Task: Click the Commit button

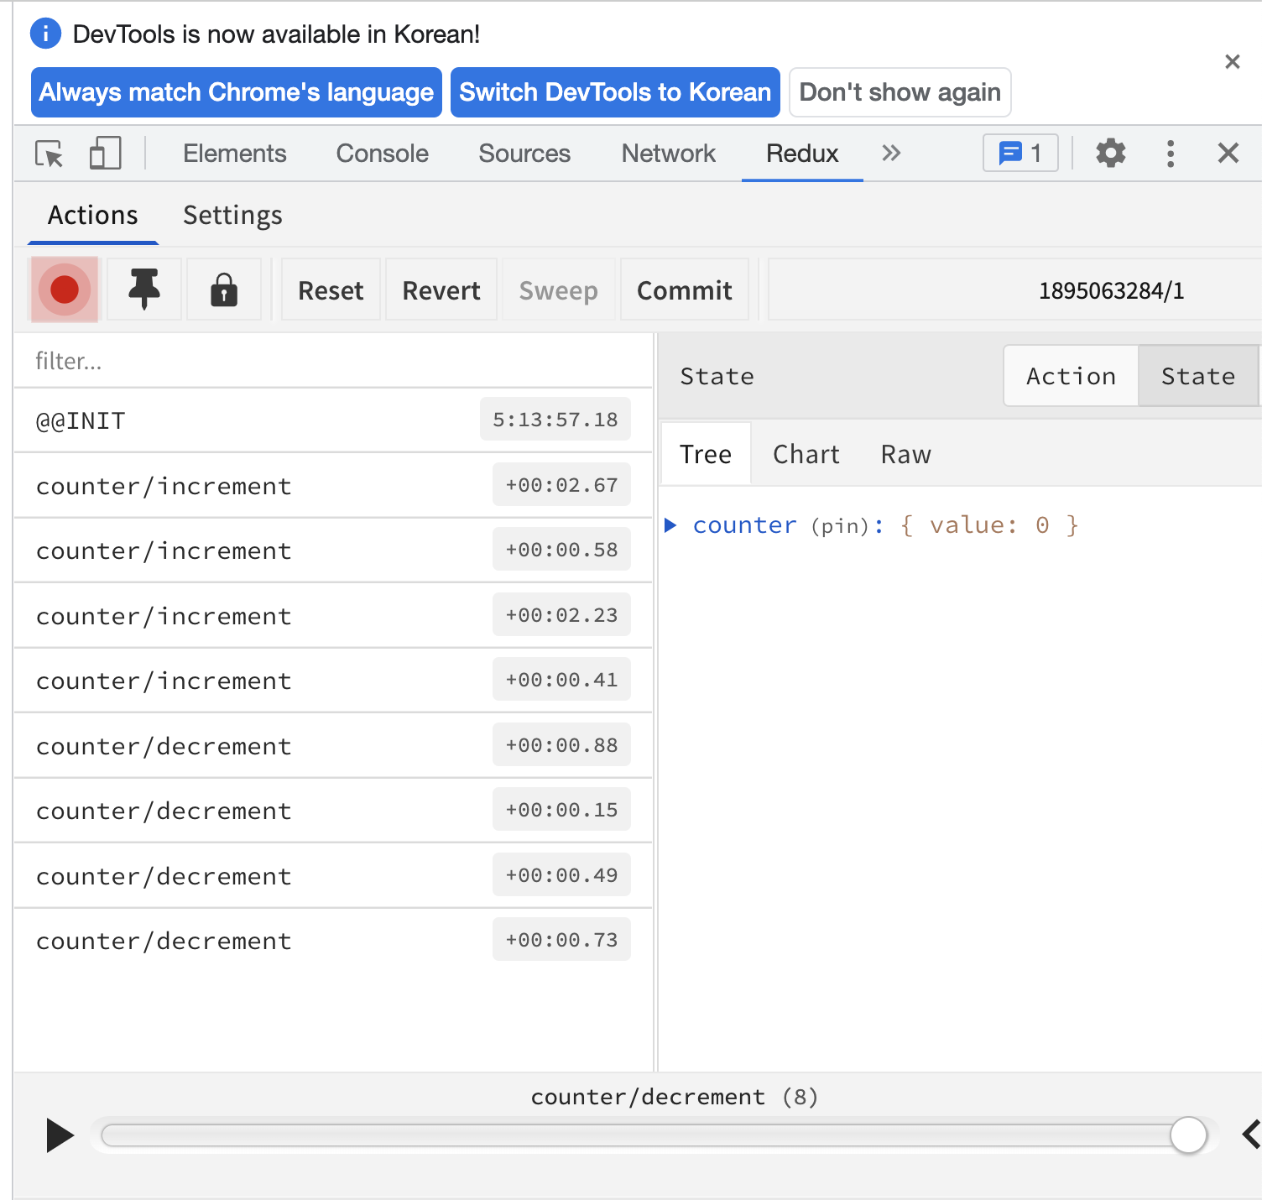Action: 685,290
